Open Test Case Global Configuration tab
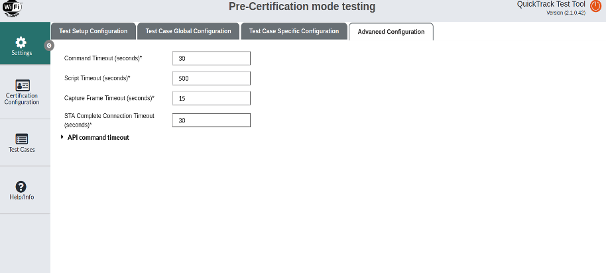606x273 pixels. (188, 31)
